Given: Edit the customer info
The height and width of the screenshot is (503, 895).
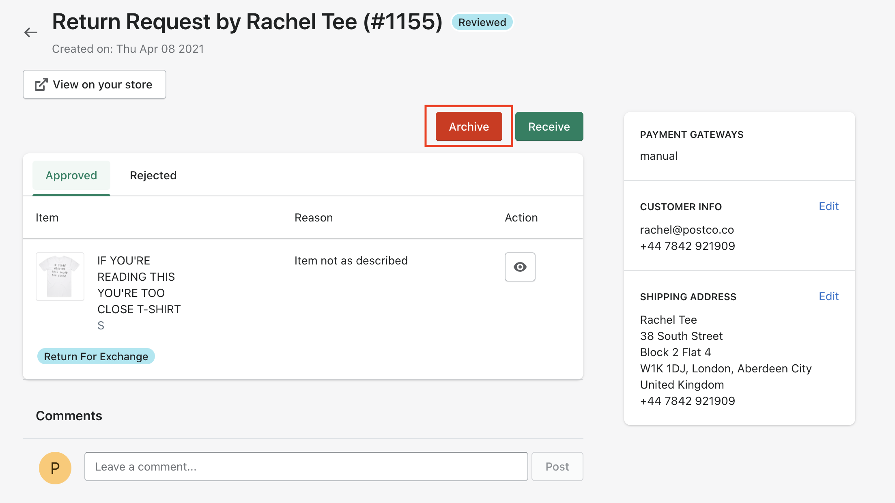Looking at the screenshot, I should click(x=828, y=206).
